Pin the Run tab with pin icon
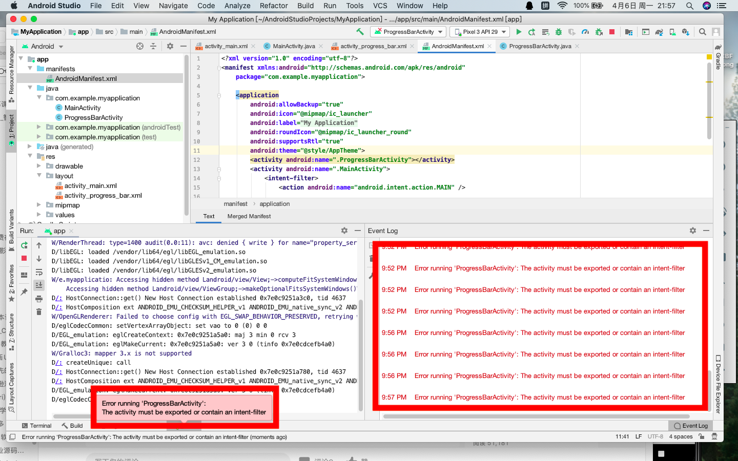738x461 pixels. pyautogui.click(x=24, y=291)
